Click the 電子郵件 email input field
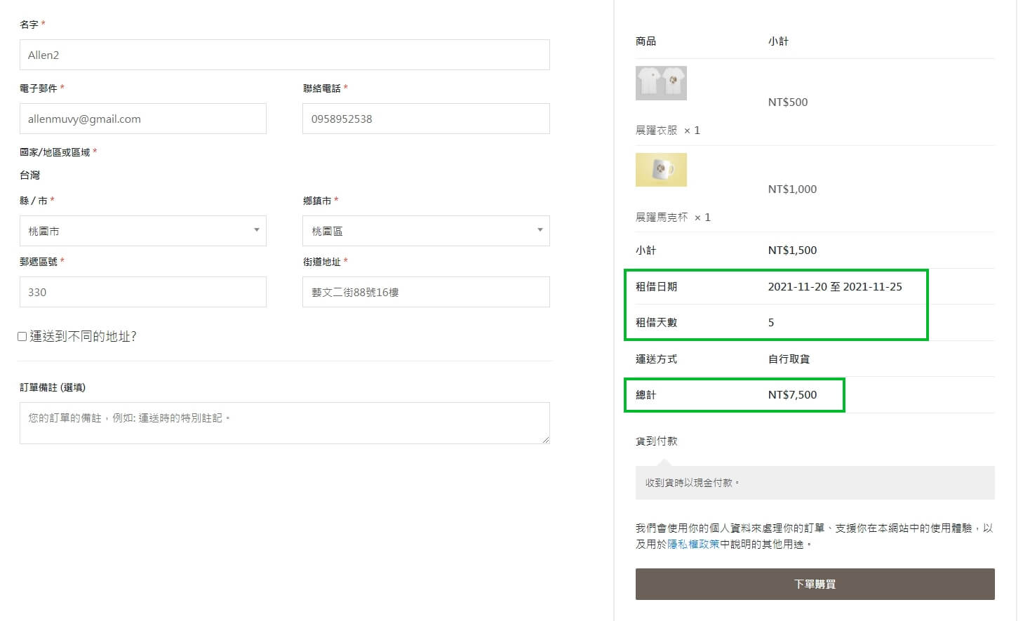 (142, 119)
